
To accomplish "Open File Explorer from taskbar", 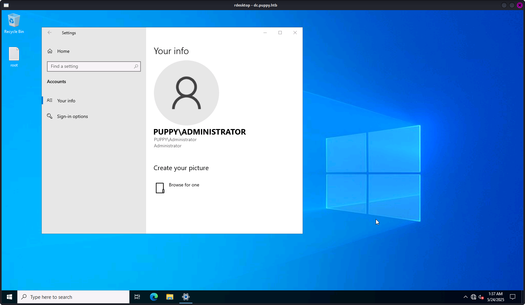I will coord(170,297).
